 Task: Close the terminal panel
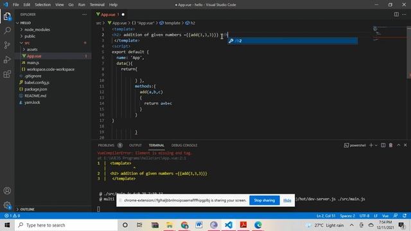405,145
